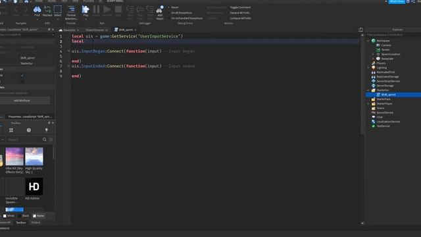Screen dimensions: 421x237
Task: Click the Toolbox search magnifier icon
Action: point(45,140)
